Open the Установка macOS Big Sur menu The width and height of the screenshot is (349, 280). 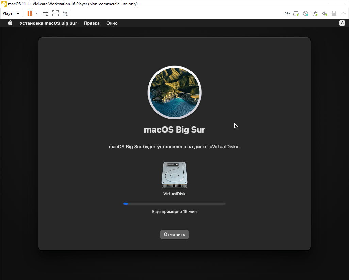pos(48,23)
